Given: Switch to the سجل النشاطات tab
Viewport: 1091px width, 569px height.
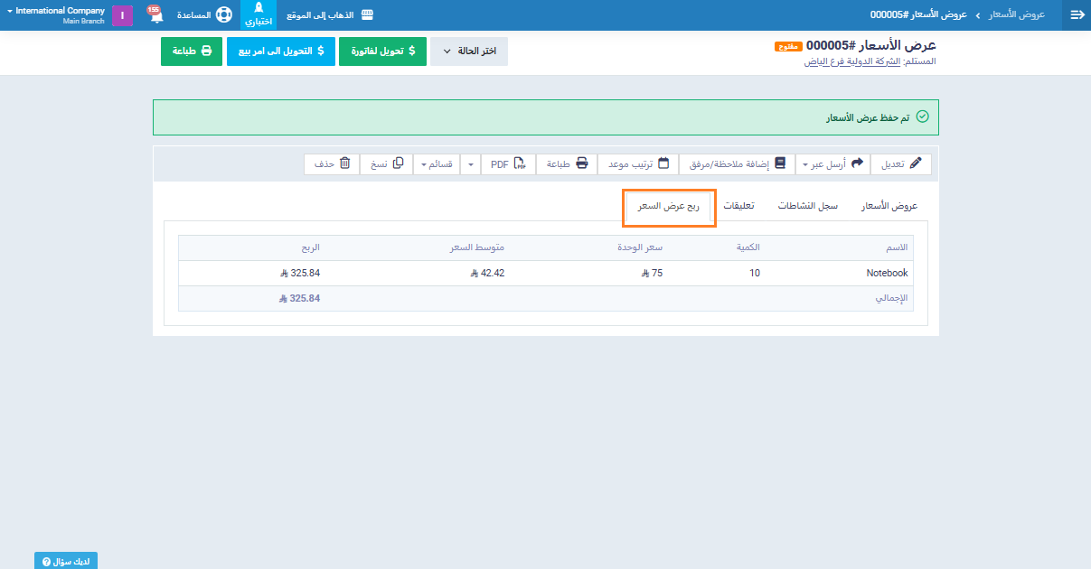Looking at the screenshot, I should tap(808, 206).
